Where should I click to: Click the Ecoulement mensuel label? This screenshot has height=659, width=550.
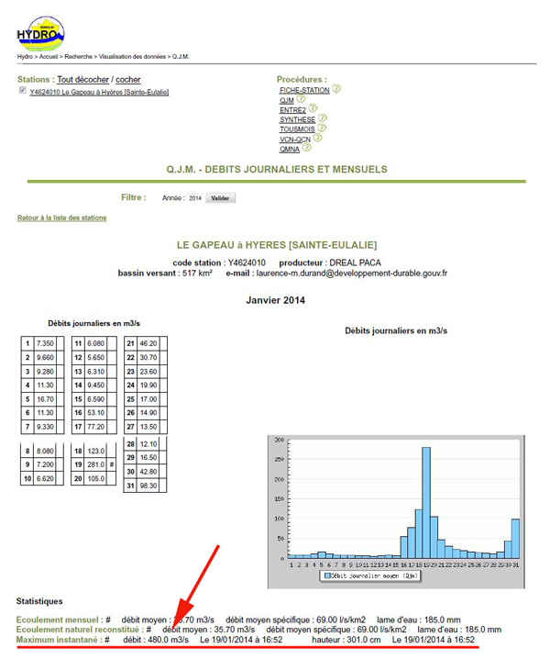pos(57,620)
